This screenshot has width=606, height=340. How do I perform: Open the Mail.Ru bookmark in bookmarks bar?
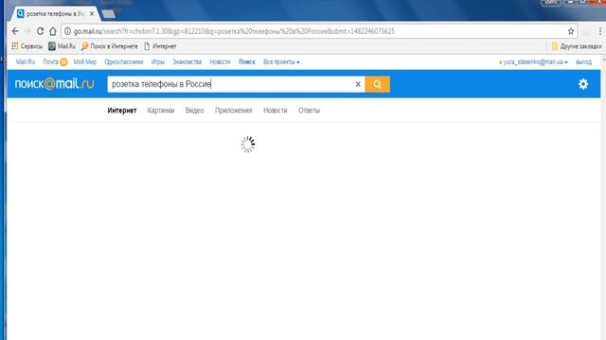(x=62, y=46)
